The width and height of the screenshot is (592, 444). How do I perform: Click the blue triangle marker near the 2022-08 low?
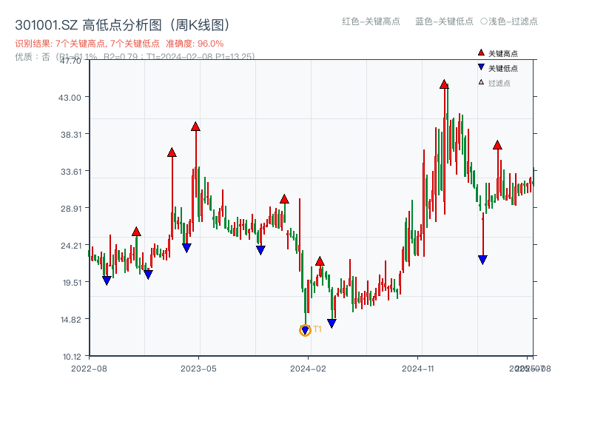(x=106, y=280)
